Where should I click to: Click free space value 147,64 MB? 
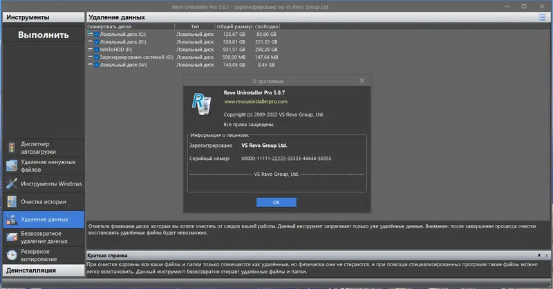click(266, 57)
